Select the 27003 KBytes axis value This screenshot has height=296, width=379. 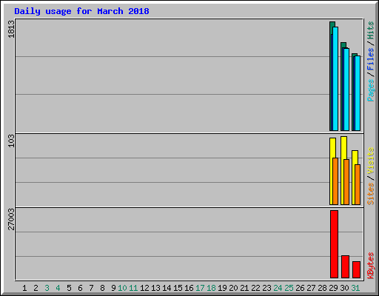click(x=11, y=219)
